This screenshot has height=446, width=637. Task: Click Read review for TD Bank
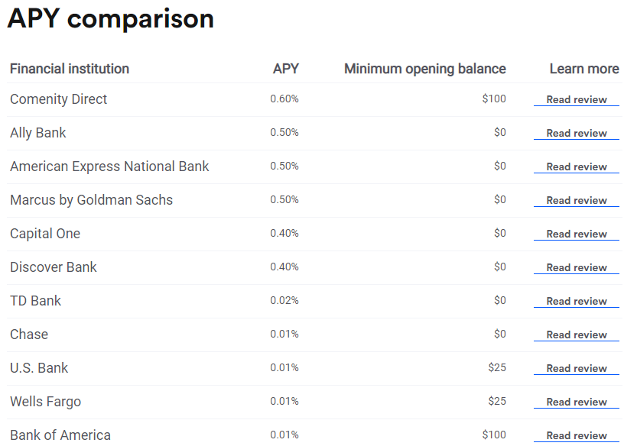point(576,301)
